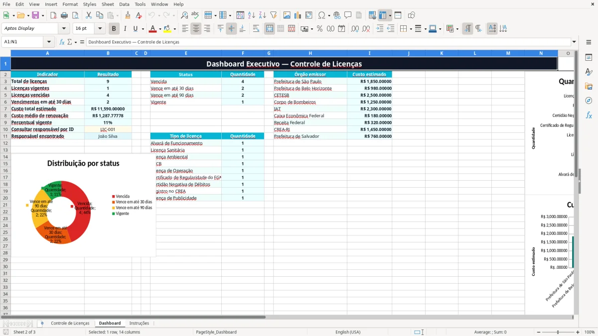Run the Spelling check icon
The height and width of the screenshot is (336, 598).
coord(195,15)
